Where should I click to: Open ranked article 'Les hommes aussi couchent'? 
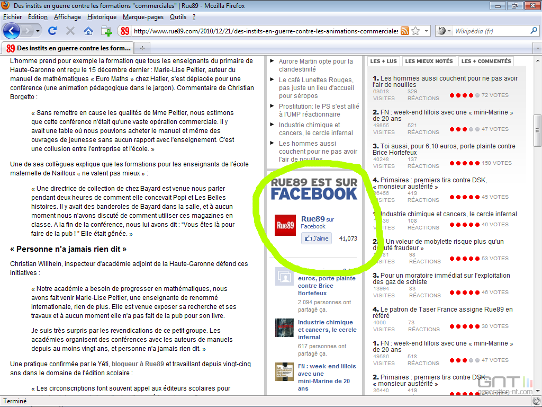(x=445, y=82)
